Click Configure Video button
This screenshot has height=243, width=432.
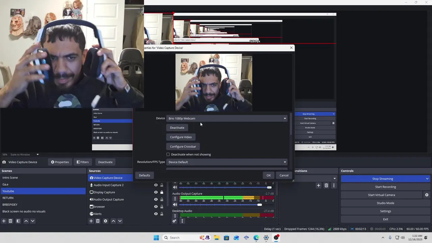click(x=181, y=137)
